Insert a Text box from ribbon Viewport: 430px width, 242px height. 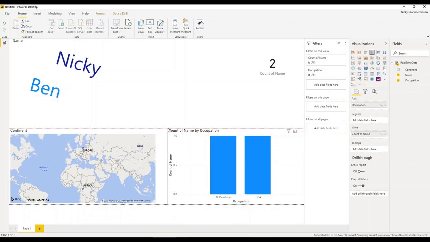tap(150, 26)
